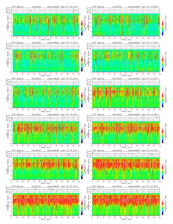Click the PSD color bar of the 1:20:0 panel
This screenshot has width=173, height=224.
[x=82, y=63]
